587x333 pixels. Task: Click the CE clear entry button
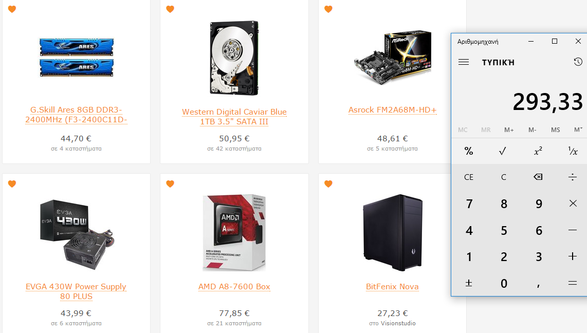(x=468, y=177)
